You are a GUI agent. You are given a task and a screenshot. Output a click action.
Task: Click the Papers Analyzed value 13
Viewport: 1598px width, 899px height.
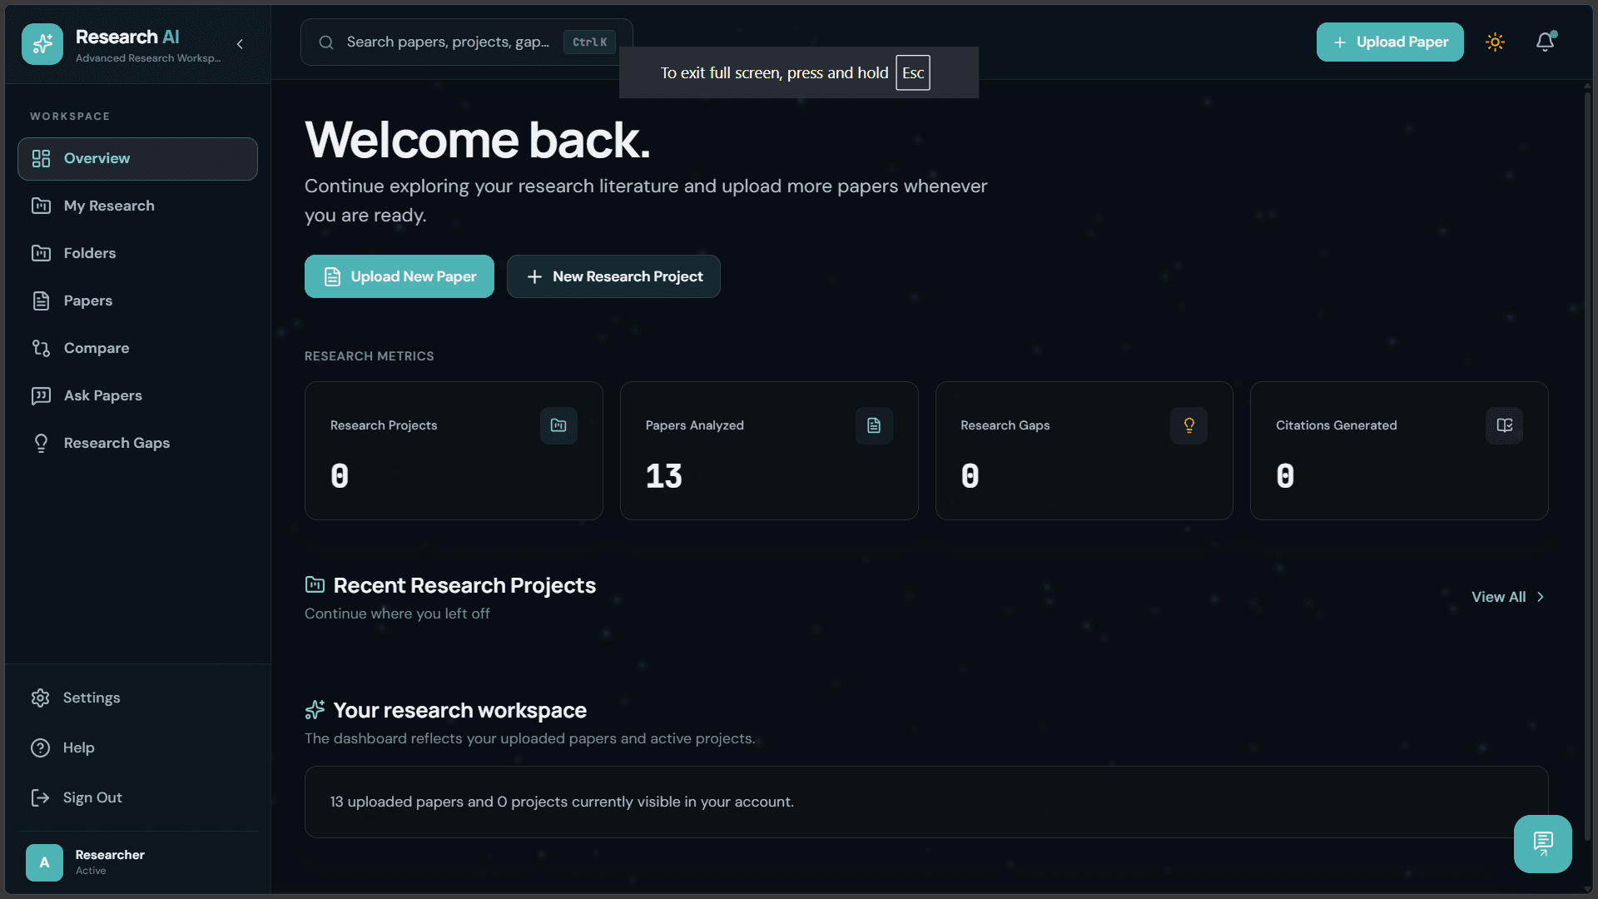click(x=664, y=476)
